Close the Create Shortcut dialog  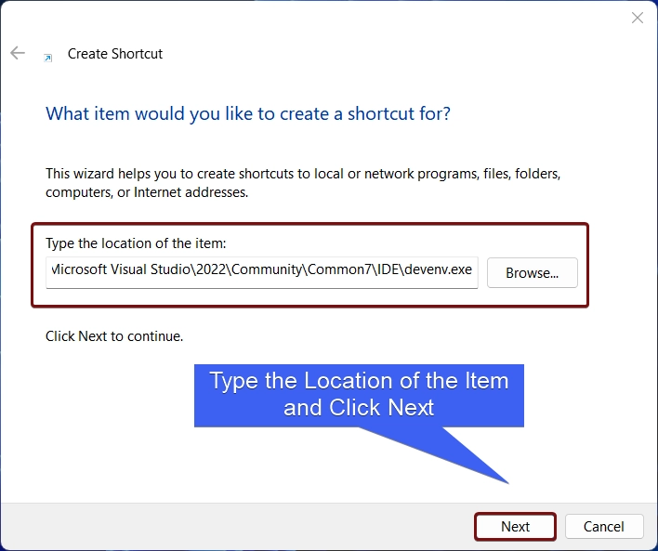click(x=637, y=18)
